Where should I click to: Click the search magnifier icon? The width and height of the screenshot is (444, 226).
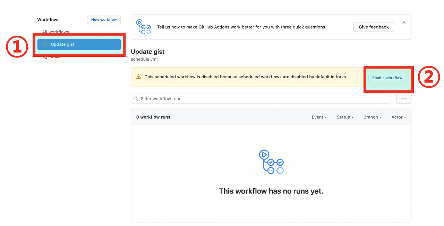coord(136,99)
